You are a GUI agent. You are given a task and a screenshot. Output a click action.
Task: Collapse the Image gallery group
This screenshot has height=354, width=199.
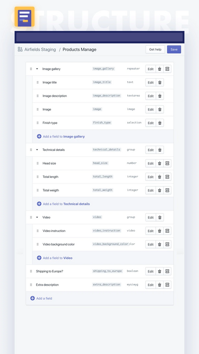pos(37,69)
